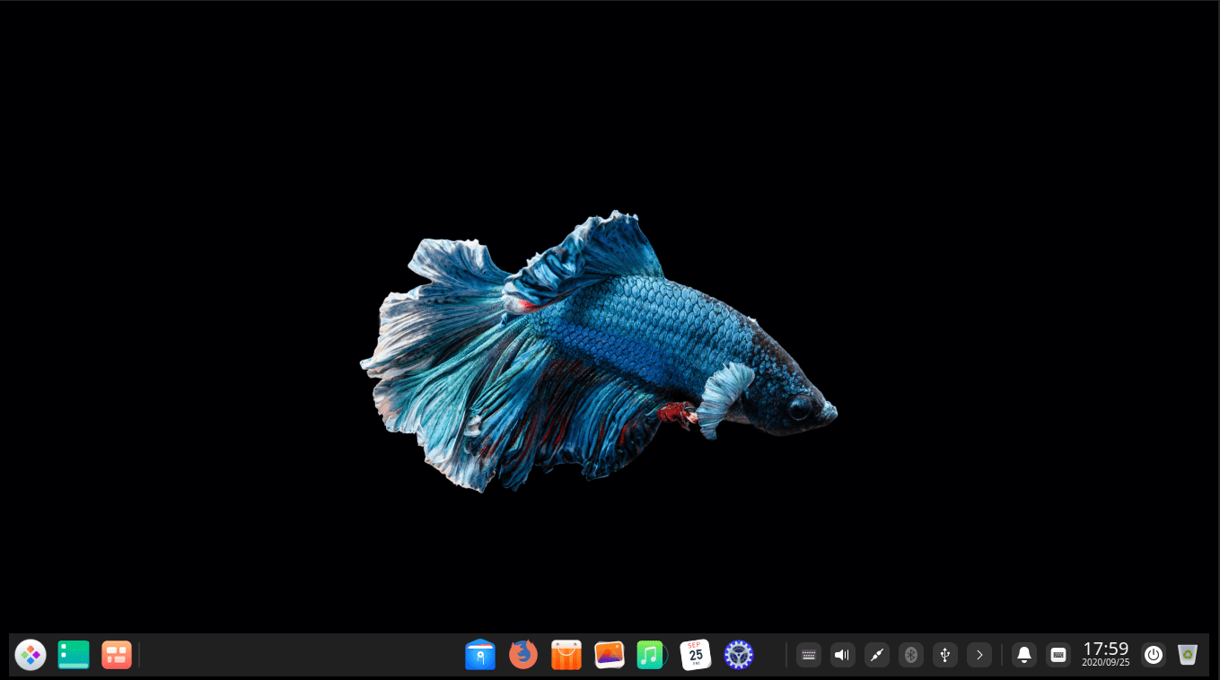Open the shutdown power button
Image resolution: width=1220 pixels, height=680 pixels.
1154,655
